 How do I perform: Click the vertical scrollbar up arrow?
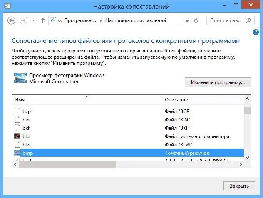tap(247, 99)
